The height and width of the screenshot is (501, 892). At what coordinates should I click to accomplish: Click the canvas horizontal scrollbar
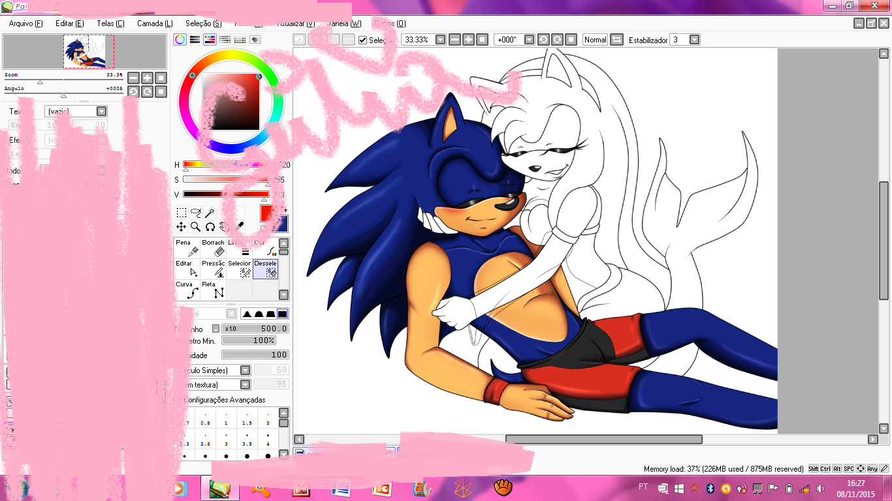tap(604, 440)
